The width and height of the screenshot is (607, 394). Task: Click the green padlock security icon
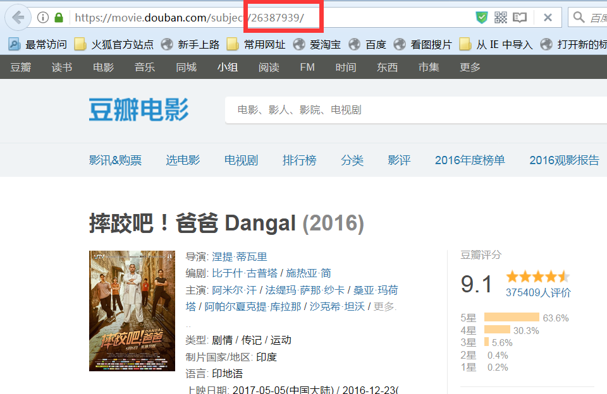pos(59,18)
